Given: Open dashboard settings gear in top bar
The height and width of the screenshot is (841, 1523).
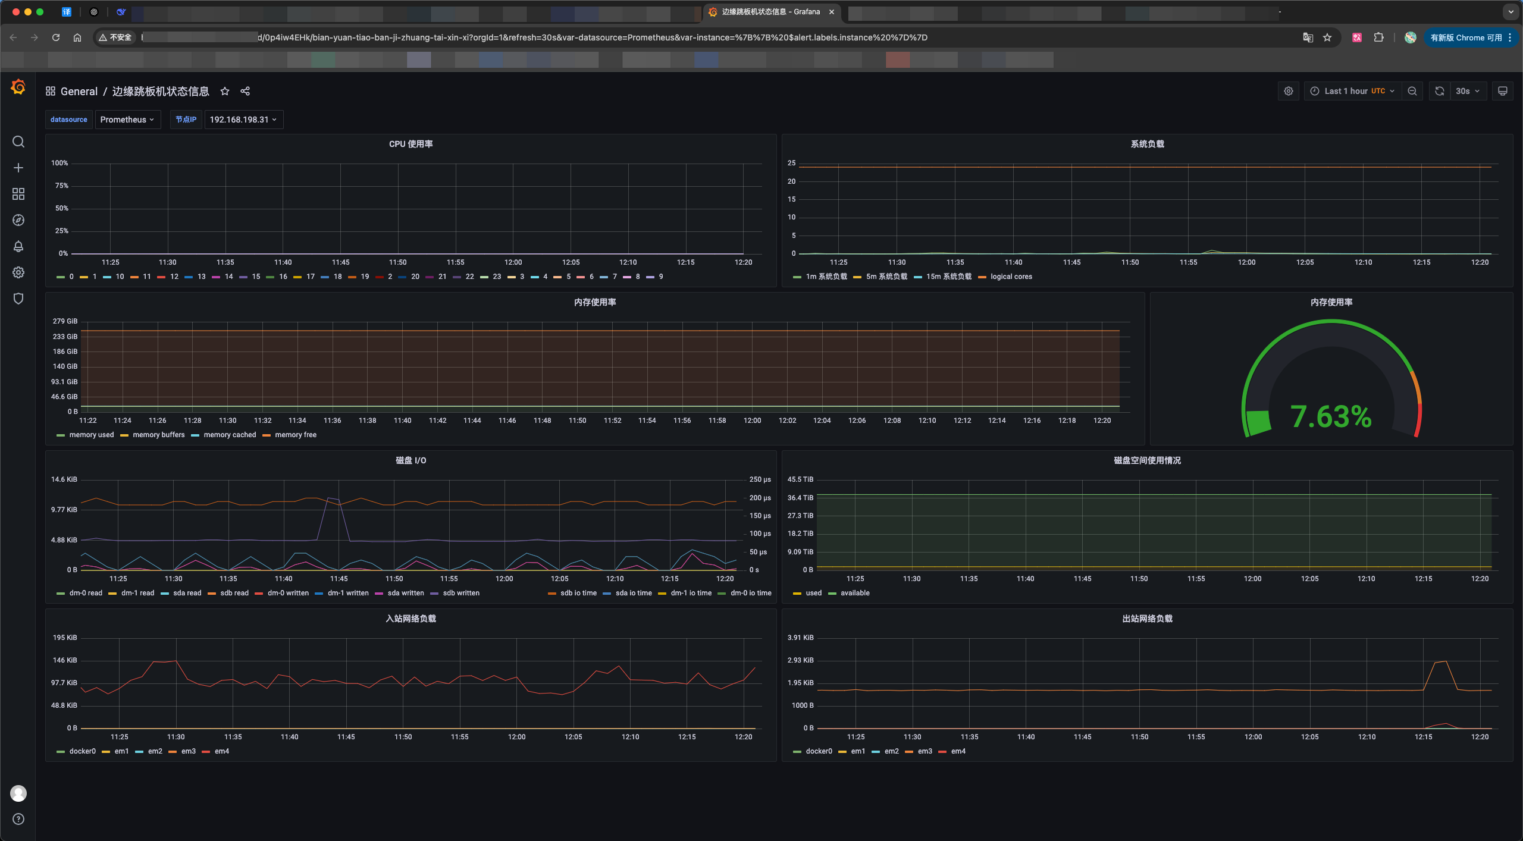Looking at the screenshot, I should [x=1289, y=91].
